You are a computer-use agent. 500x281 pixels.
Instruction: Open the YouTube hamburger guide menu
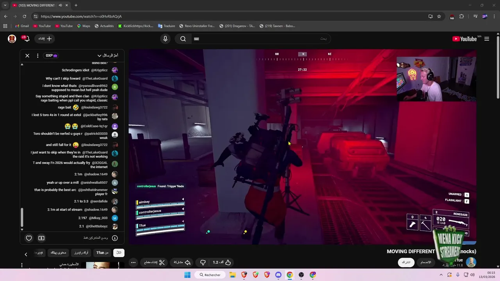point(487,39)
